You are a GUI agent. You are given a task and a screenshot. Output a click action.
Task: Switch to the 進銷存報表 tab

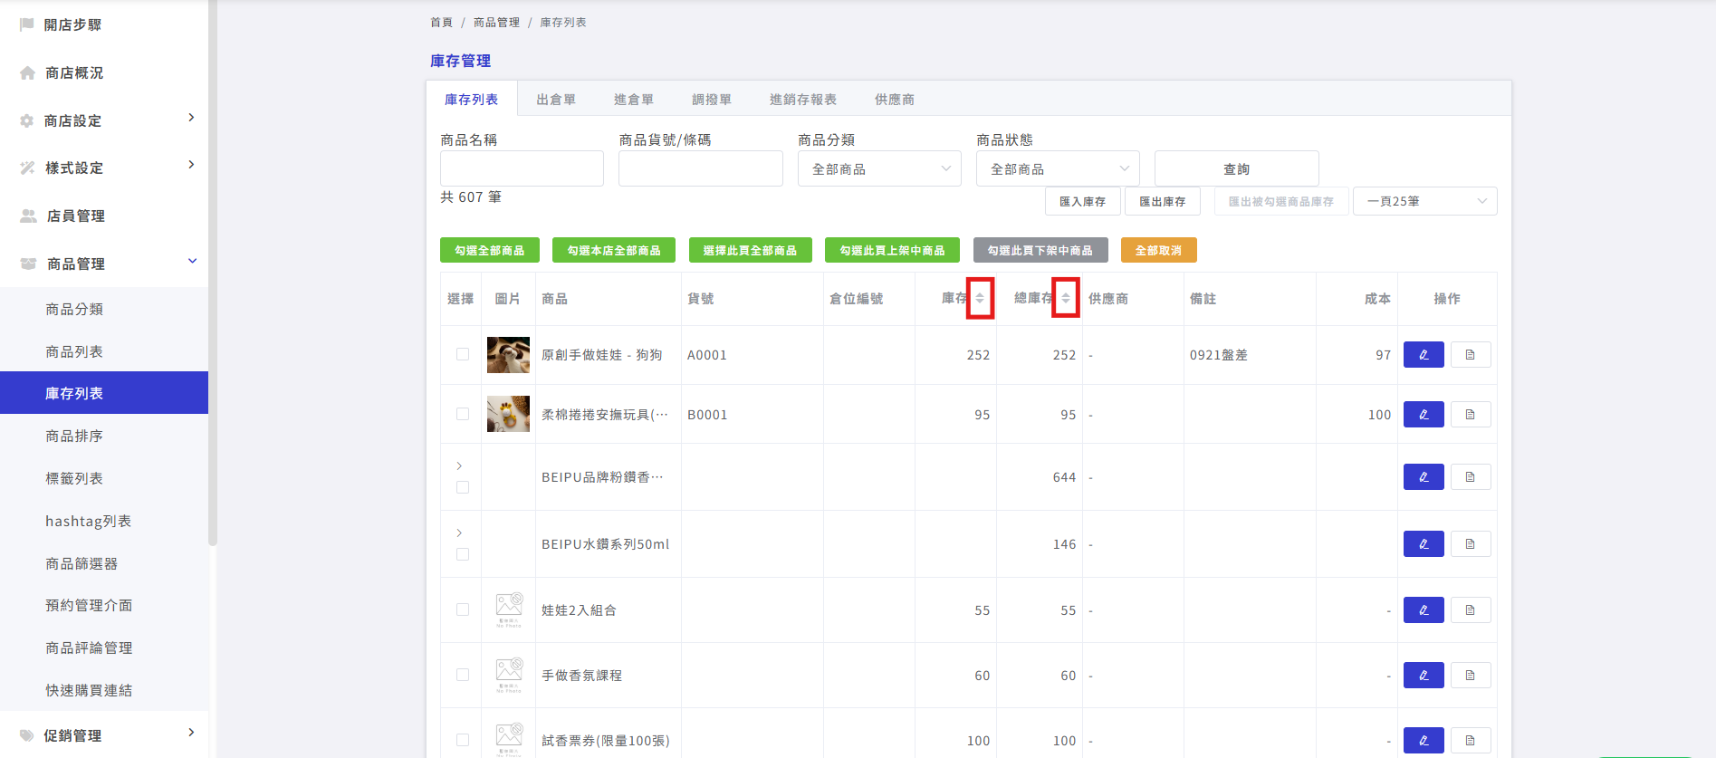[803, 100]
